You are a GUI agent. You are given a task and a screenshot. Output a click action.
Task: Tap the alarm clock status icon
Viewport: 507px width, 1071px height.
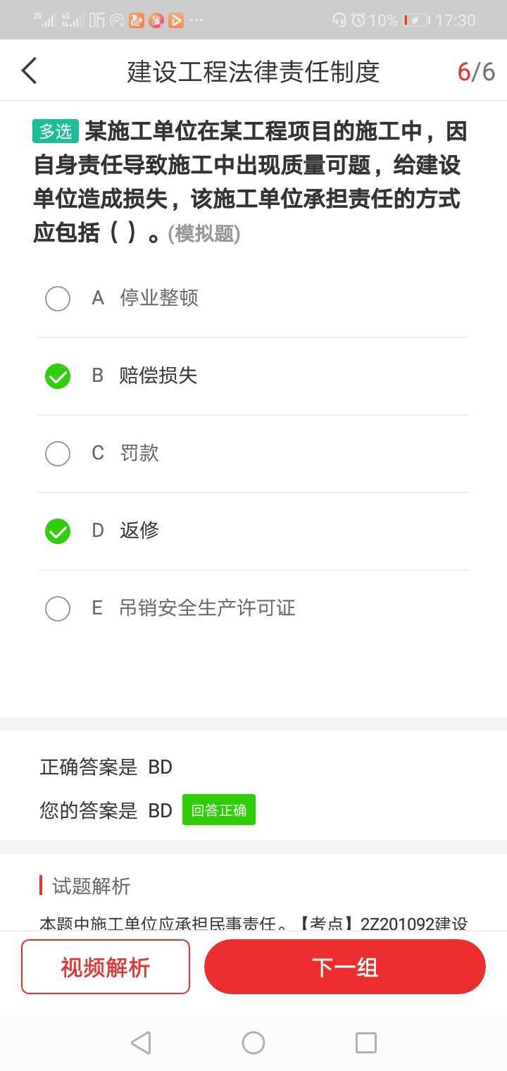tap(358, 20)
